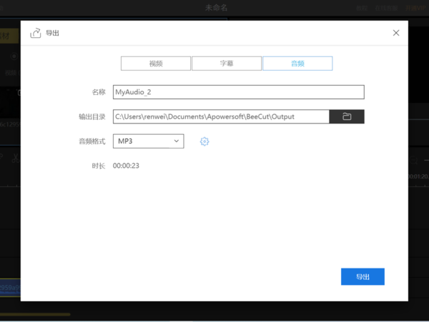Close the export dialog with the X
Screen dimensions: 429x322
click(397, 33)
